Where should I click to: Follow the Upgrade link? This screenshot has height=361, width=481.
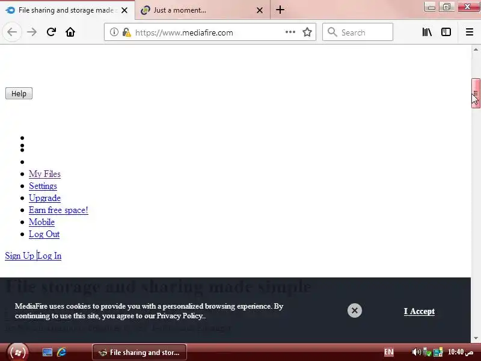pos(44,198)
